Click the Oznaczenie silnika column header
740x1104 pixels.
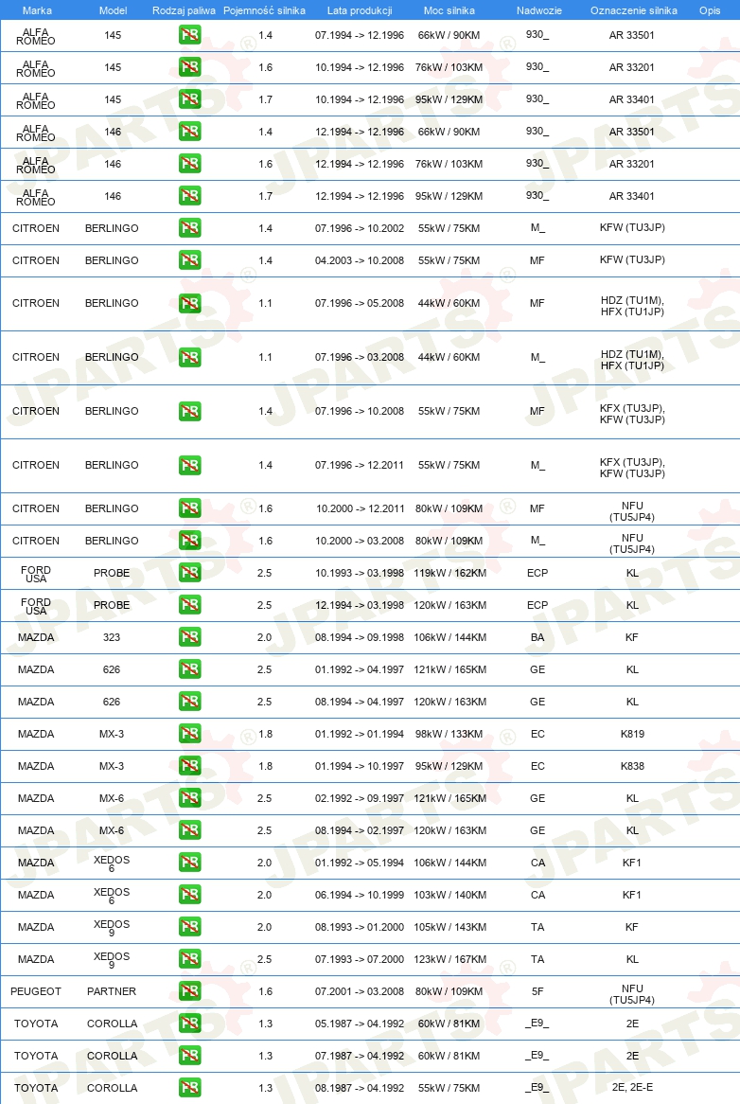(634, 10)
